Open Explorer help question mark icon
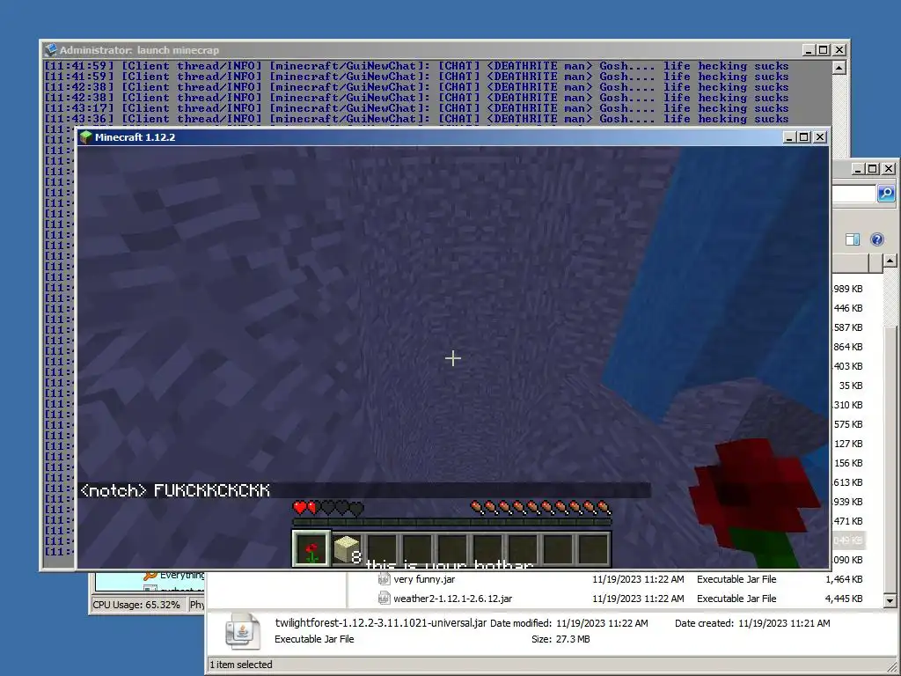Image resolution: width=901 pixels, height=676 pixels. click(877, 239)
